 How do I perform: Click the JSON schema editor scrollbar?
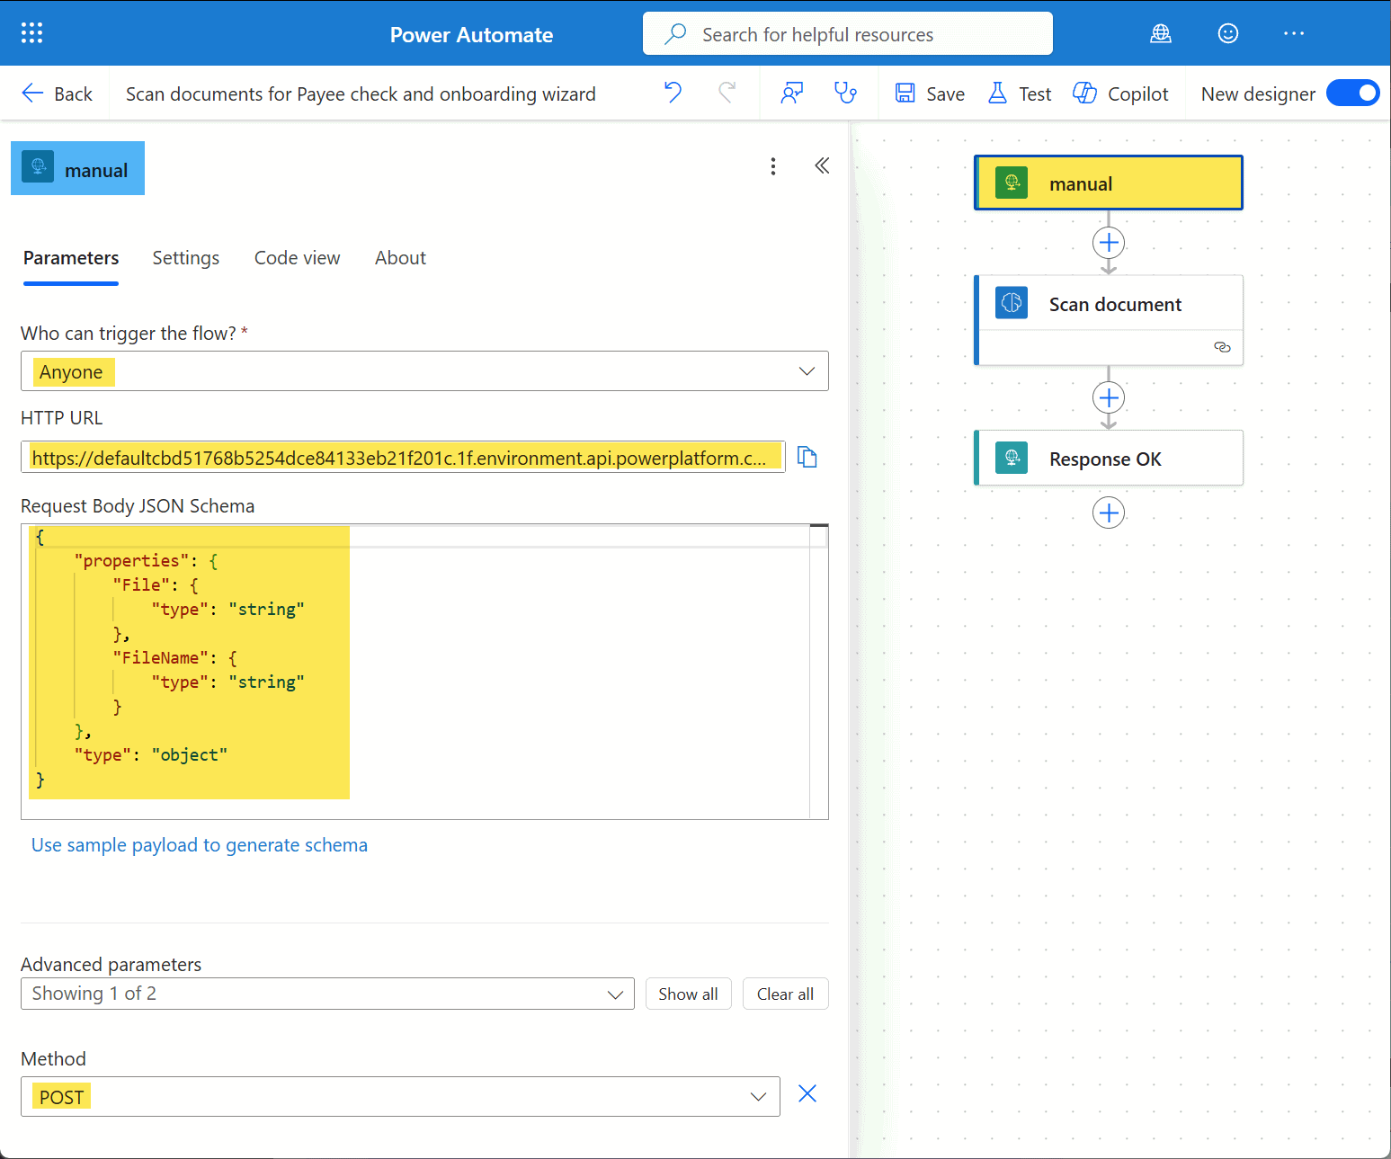point(818,671)
